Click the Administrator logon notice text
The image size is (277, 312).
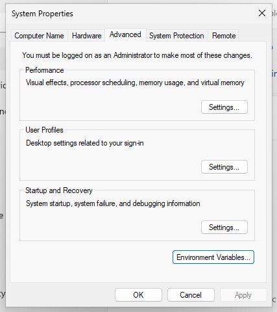click(x=137, y=55)
